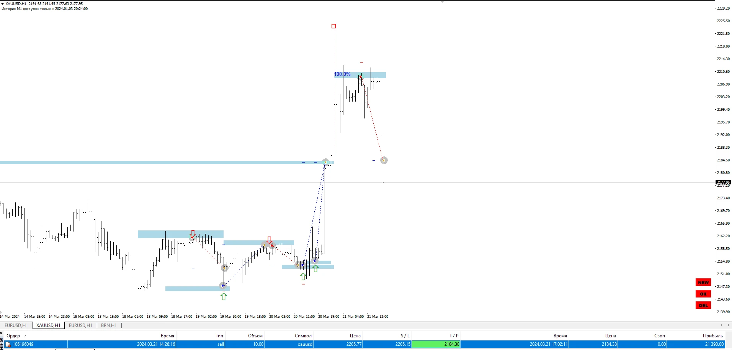Image resolution: width=732 pixels, height=350 pixels.
Task: Select the gray circle at trade exit 2184
Action: (x=384, y=160)
